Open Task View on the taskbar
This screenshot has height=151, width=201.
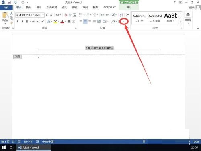12,147
